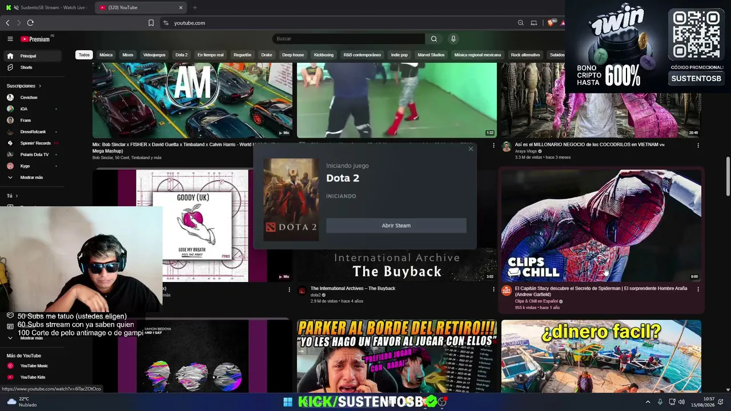Open the ¿dinero facil? video thumbnail
Viewport: 731px width, 411px height.
601,356
